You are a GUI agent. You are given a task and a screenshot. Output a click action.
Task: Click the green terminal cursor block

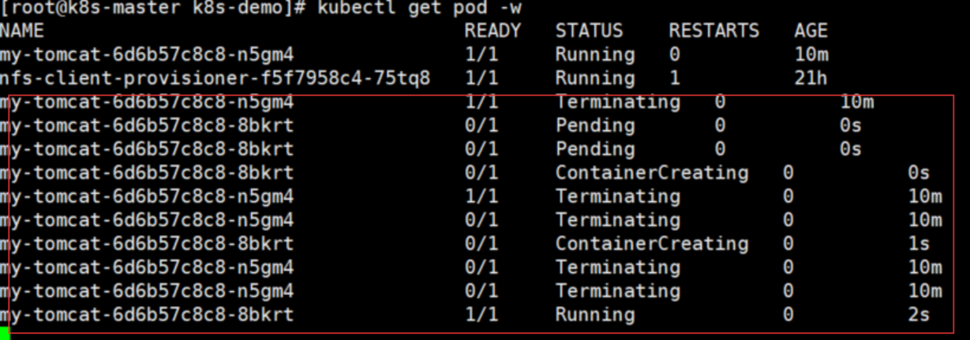tap(4, 334)
